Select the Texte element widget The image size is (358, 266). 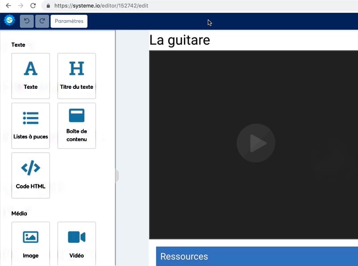(30, 76)
